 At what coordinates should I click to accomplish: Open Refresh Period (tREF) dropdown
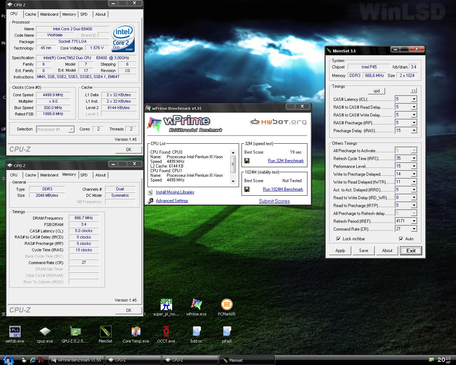[414, 221]
